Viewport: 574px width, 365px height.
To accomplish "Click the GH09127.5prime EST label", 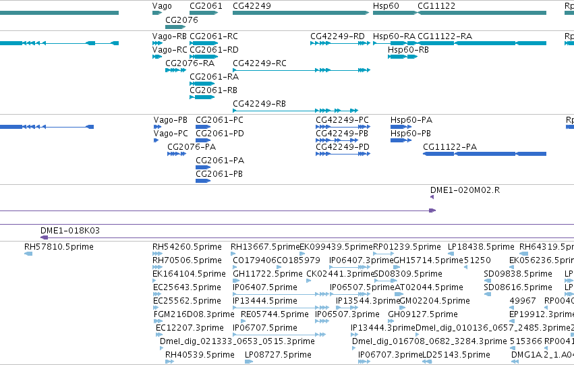I will [423, 315].
